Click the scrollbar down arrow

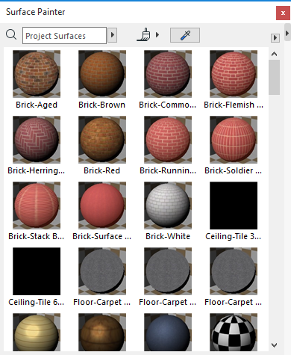point(275,345)
